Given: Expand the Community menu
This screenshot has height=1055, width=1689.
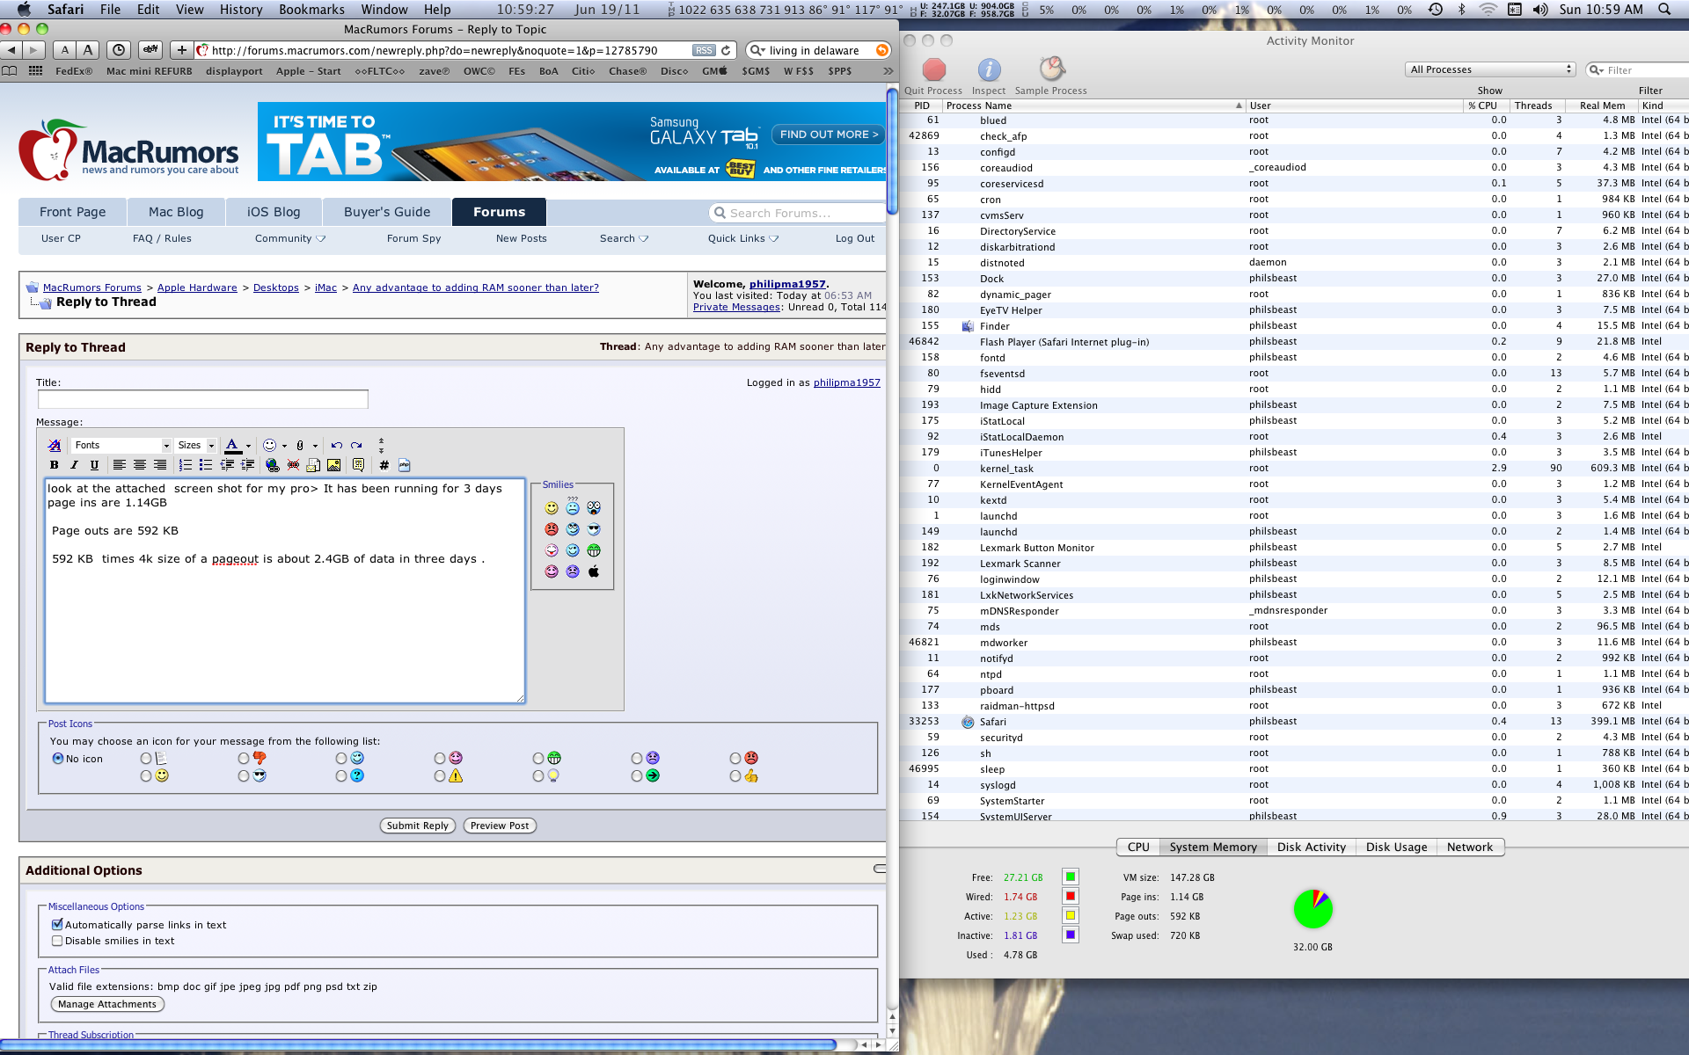Looking at the screenshot, I should click(290, 238).
